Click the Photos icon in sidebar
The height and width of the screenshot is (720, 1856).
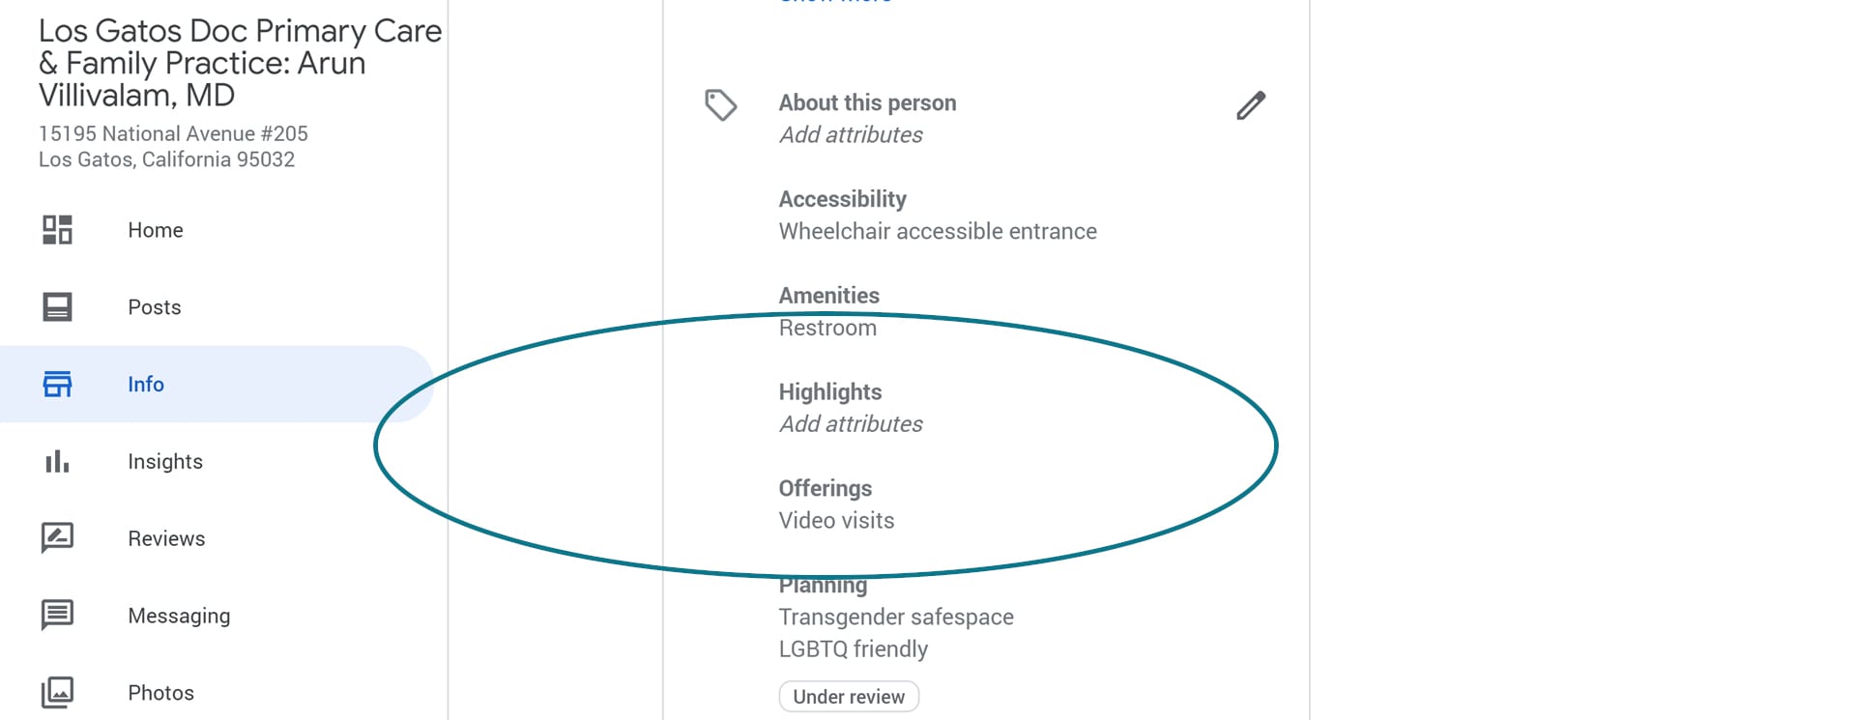pyautogui.click(x=57, y=692)
